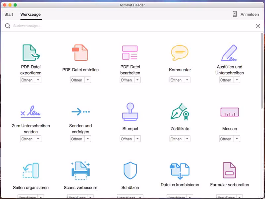Open the PDF-Datei bearbeiten icon
This screenshot has width=265, height=199.
click(x=130, y=53)
